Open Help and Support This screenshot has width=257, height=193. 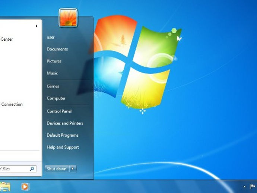(x=63, y=147)
